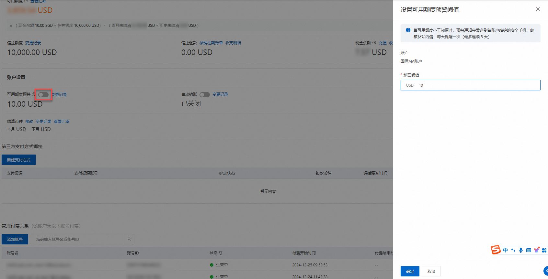Click the 2024-12-24 11:43:38 start time cell

click(x=310, y=277)
